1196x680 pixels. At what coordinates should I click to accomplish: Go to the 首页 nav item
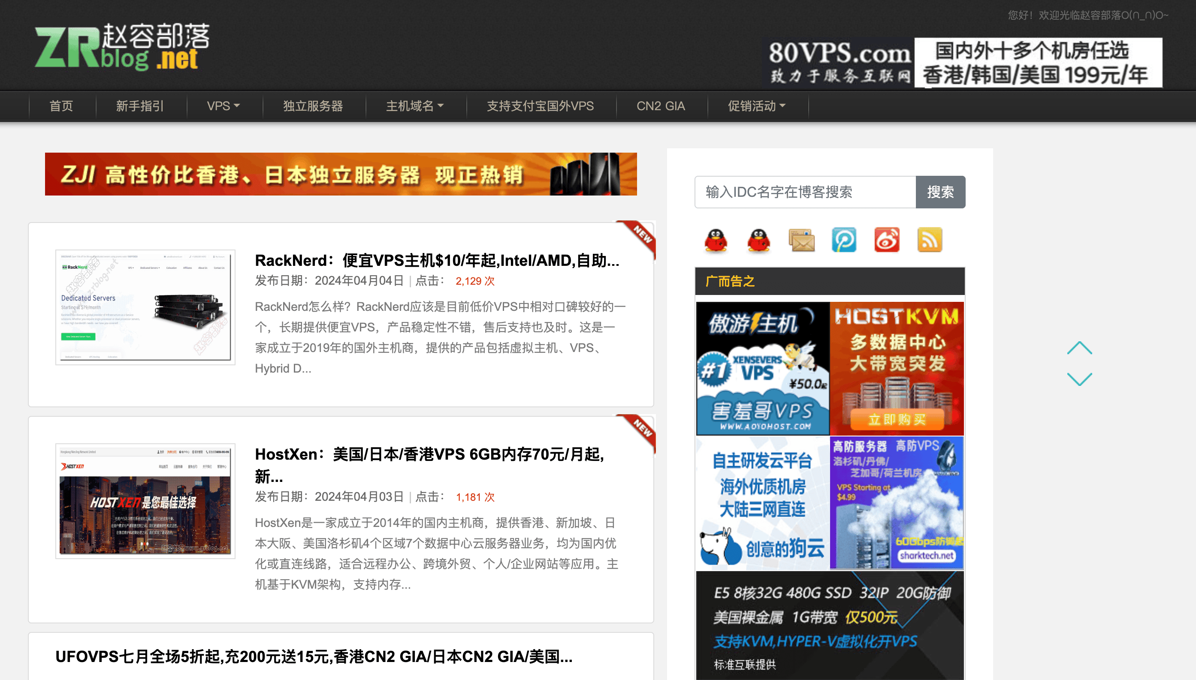62,106
